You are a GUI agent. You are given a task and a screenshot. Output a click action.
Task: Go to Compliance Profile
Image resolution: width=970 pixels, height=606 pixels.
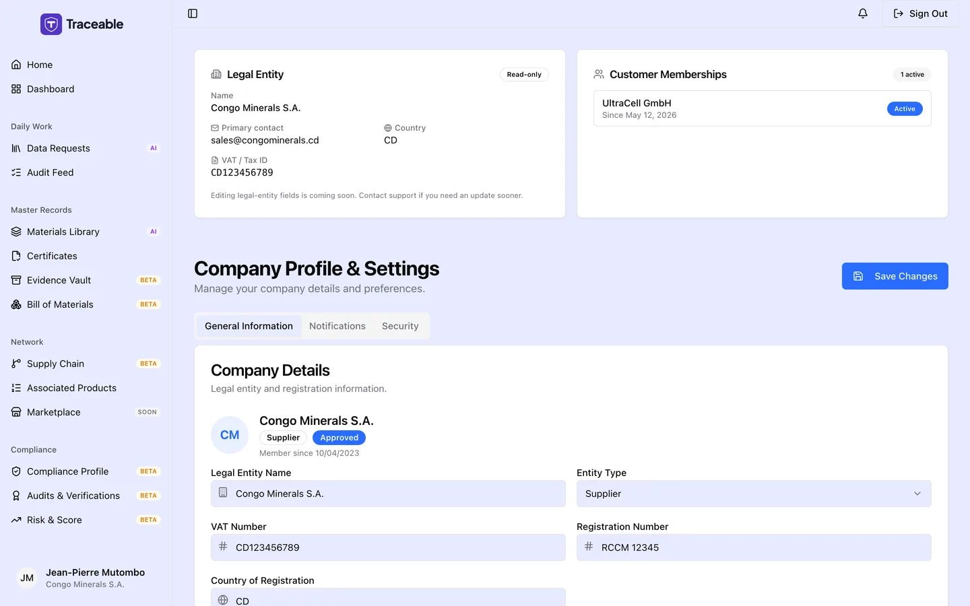point(86,471)
